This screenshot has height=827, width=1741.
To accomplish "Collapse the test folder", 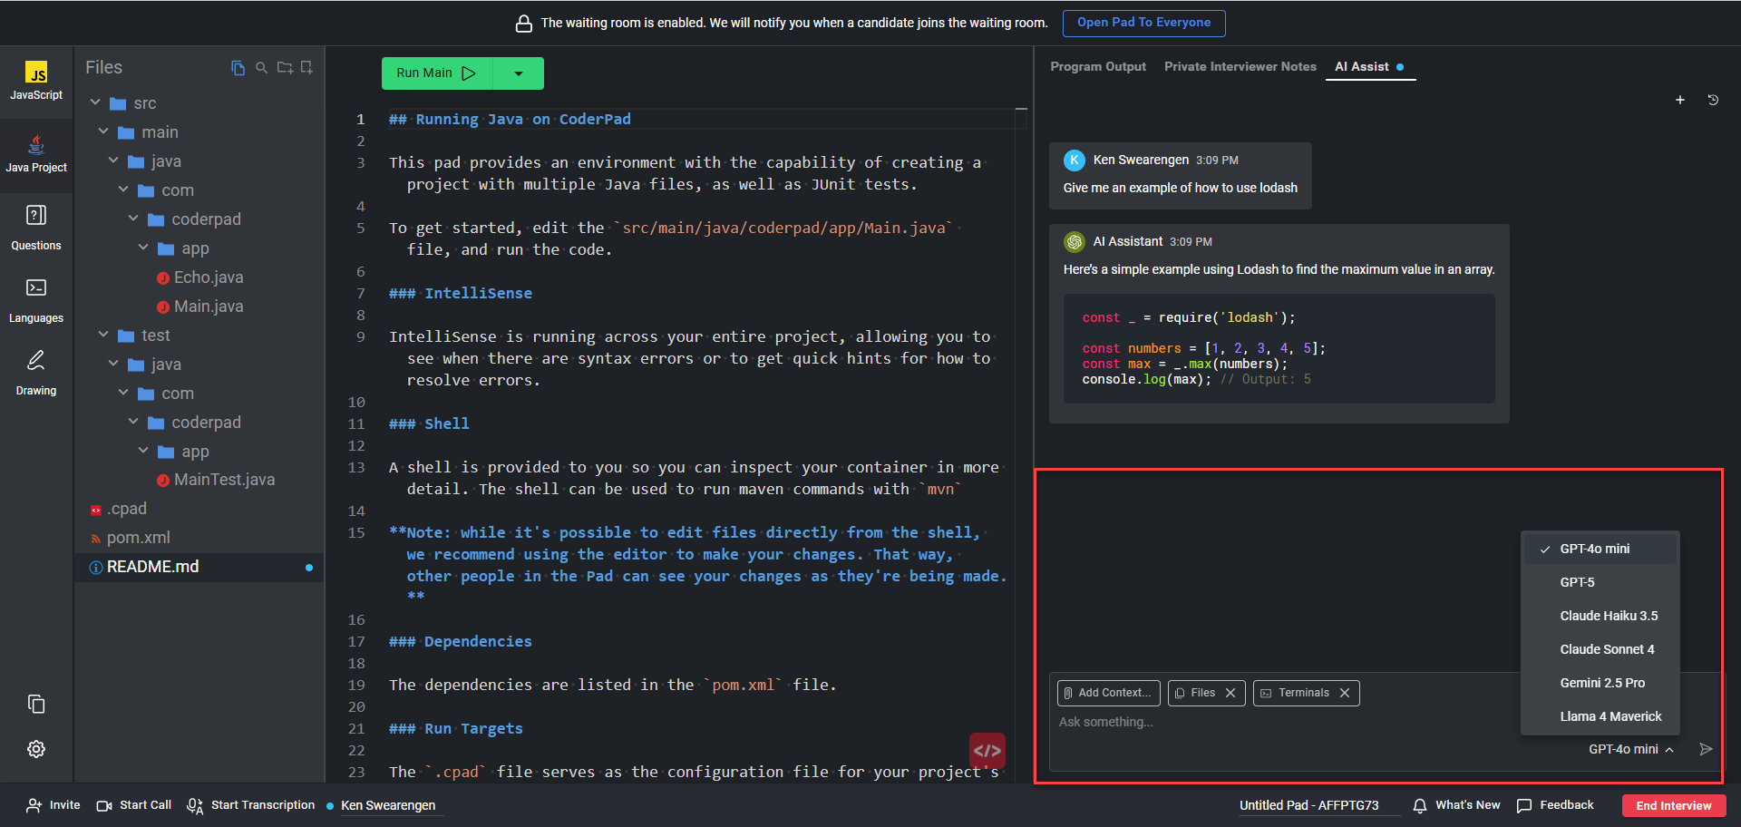I will click(104, 336).
